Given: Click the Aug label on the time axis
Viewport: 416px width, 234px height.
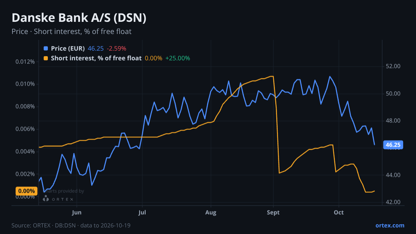Looking at the screenshot, I should click(x=211, y=212).
